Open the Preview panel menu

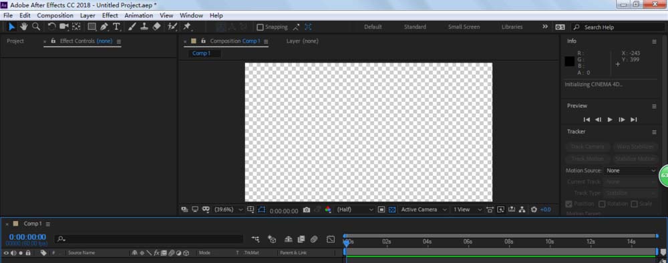654,107
